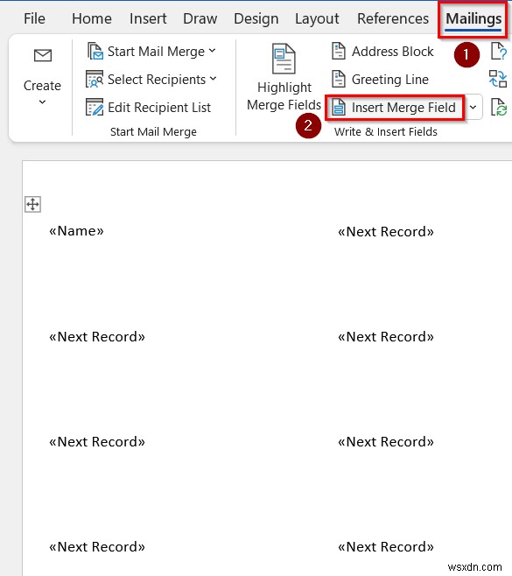Click the Create envelope icon
The width and height of the screenshot is (512, 576).
click(43, 56)
